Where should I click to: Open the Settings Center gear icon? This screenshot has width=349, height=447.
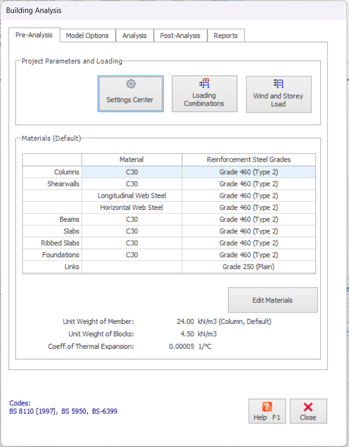point(131,84)
